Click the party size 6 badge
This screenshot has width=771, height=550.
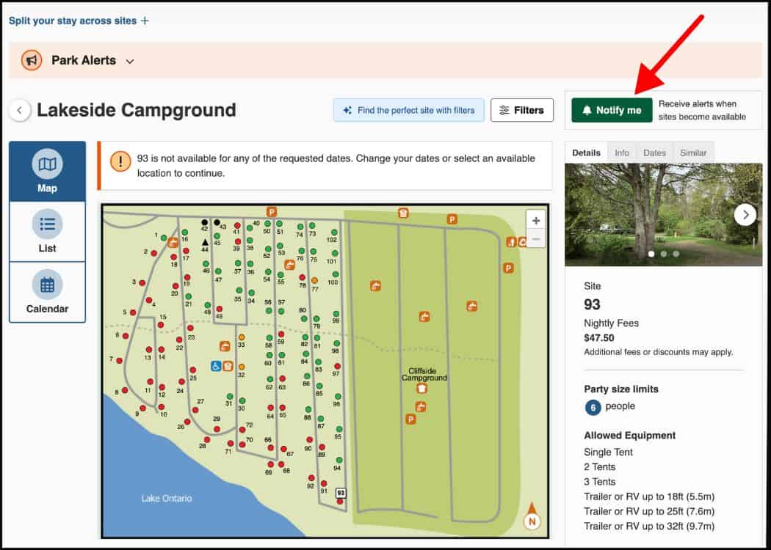593,408
